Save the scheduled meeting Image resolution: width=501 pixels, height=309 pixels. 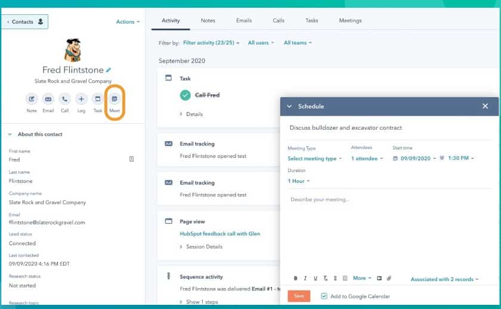299,296
